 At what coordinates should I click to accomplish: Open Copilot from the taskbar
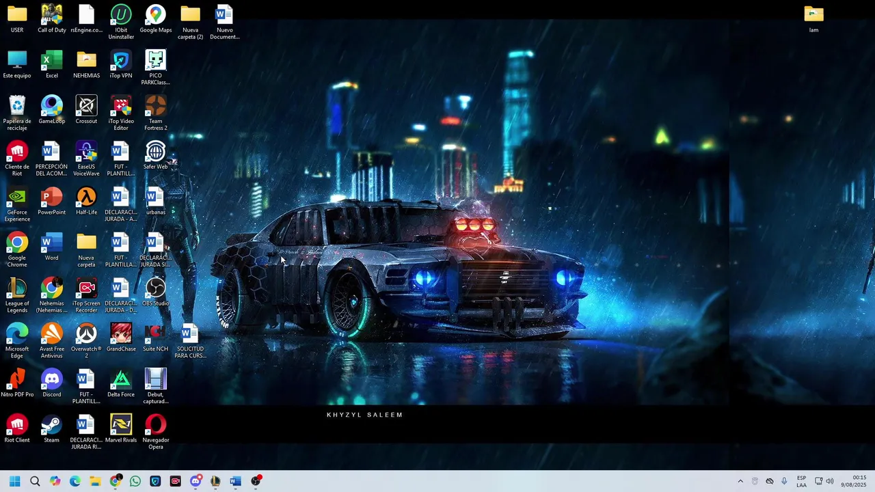tap(55, 481)
